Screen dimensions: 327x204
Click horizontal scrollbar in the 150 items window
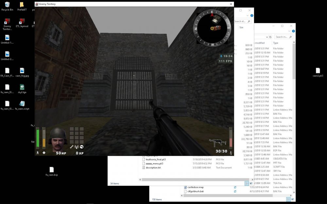[228, 196]
